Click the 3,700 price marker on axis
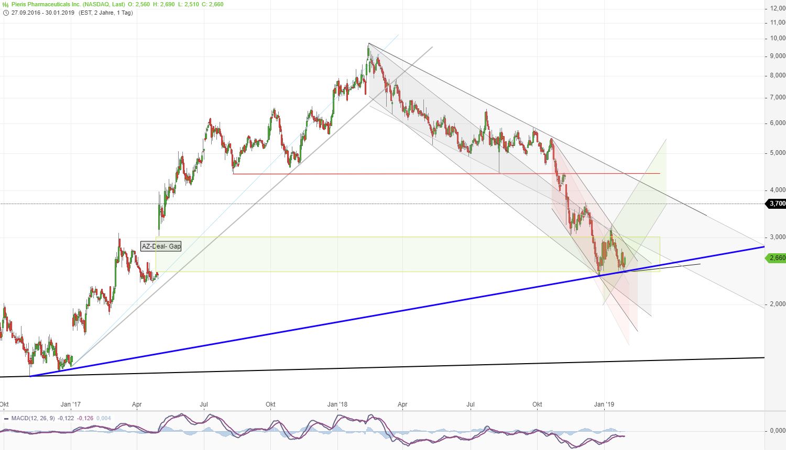This screenshot has width=786, height=450. pyautogui.click(x=777, y=204)
